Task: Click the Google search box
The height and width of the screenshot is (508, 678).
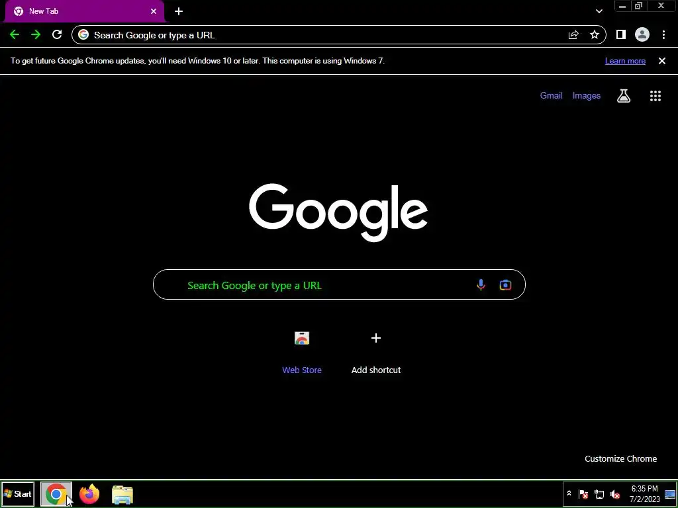Action: coord(339,284)
